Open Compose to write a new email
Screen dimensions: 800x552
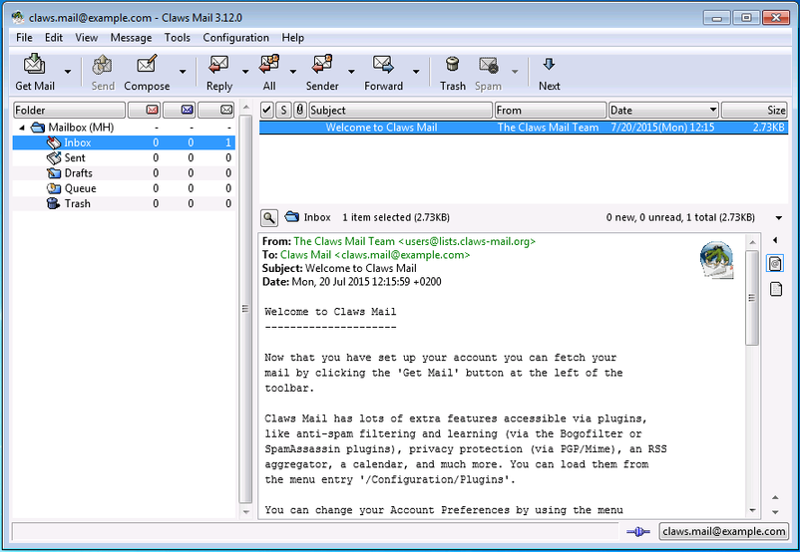click(x=147, y=73)
